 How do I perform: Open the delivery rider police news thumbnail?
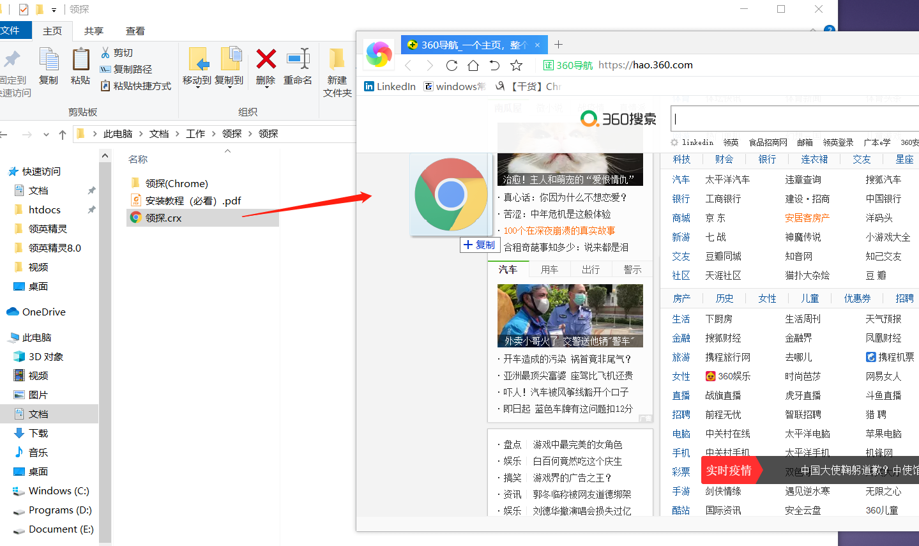click(570, 315)
